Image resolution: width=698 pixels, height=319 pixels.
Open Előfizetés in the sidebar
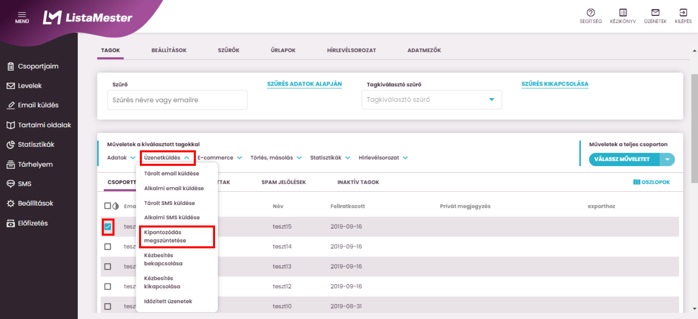(27, 223)
